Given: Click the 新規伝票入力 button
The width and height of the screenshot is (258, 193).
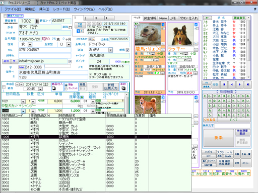Looking at the screenshot, I should click(110, 87).
